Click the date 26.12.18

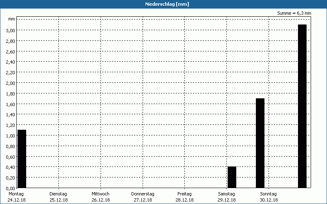point(101,200)
